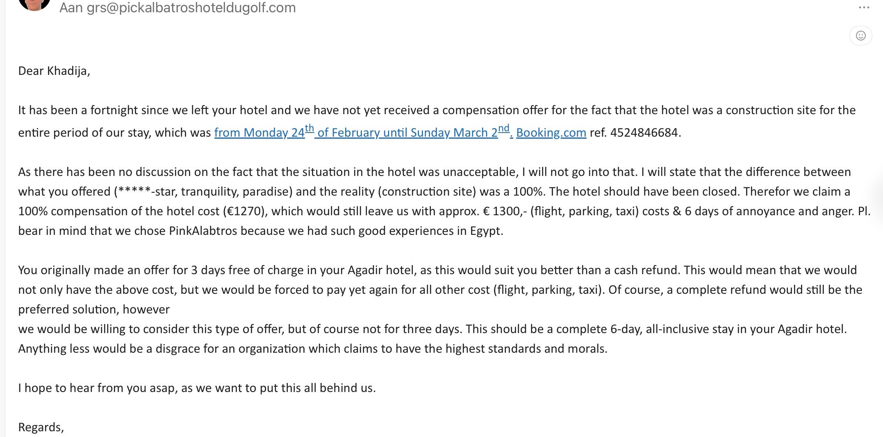Click the 'Dear Khadija,' greeting line
The image size is (883, 437).
(54, 71)
